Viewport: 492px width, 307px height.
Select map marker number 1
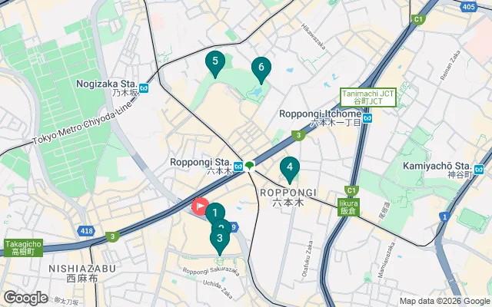(215, 213)
